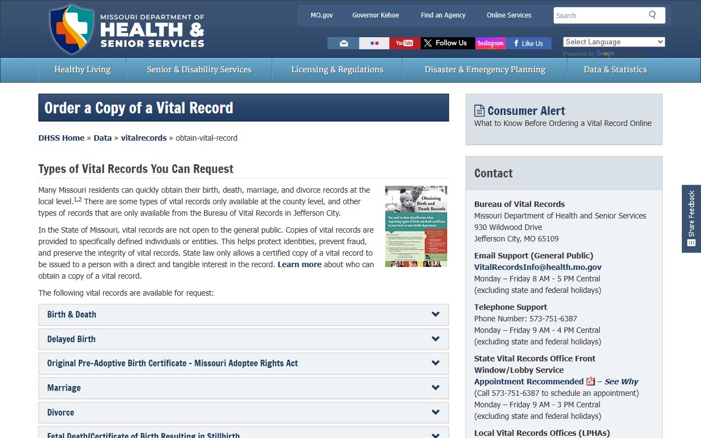Open the Select Language dropdown
701x438 pixels.
(614, 42)
